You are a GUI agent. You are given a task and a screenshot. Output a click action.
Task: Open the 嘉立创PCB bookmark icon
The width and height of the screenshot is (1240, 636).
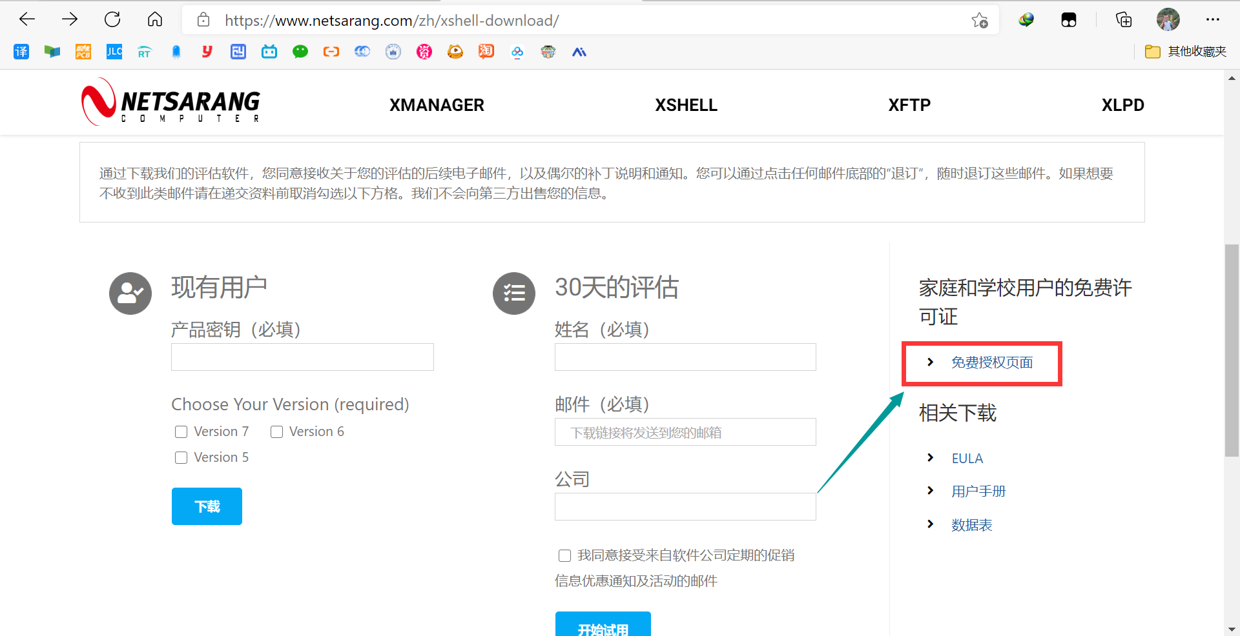[83, 52]
